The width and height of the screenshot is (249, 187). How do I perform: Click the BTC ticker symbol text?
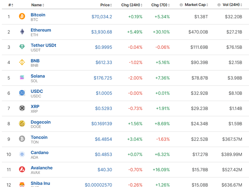(34, 20)
